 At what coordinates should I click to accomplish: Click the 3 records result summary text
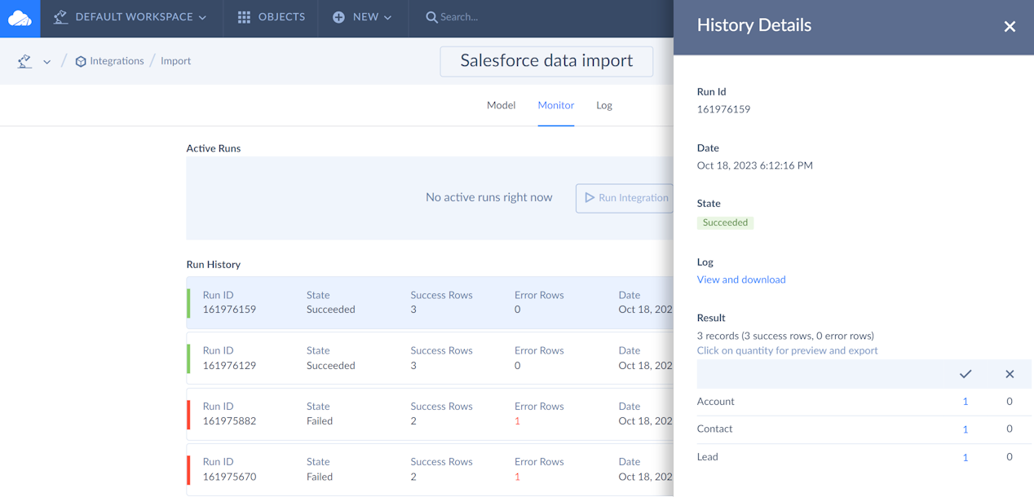click(785, 336)
